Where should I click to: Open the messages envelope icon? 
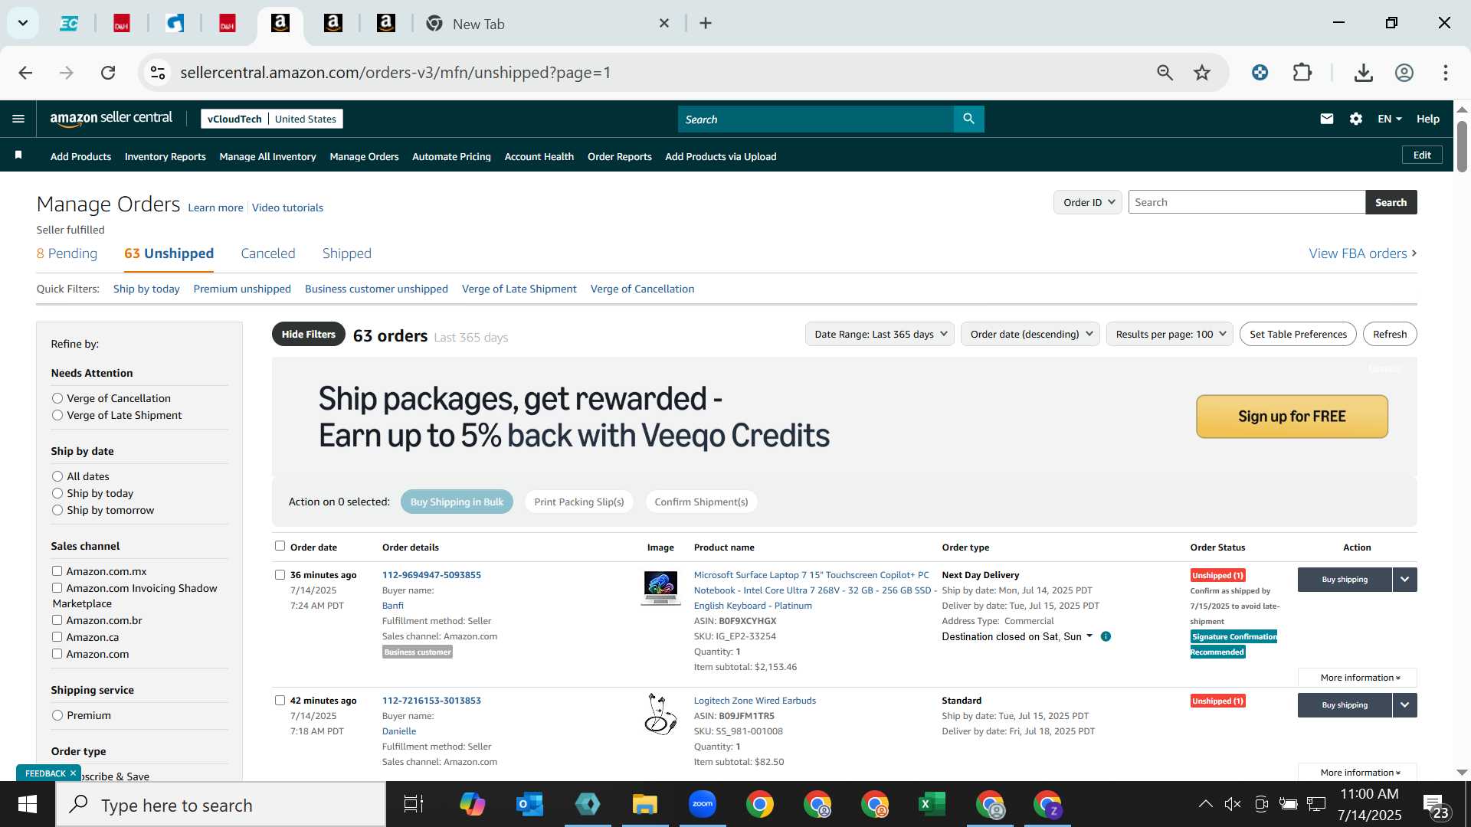click(x=1327, y=119)
